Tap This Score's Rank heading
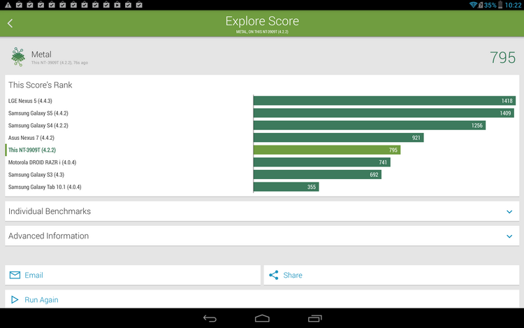 point(40,85)
